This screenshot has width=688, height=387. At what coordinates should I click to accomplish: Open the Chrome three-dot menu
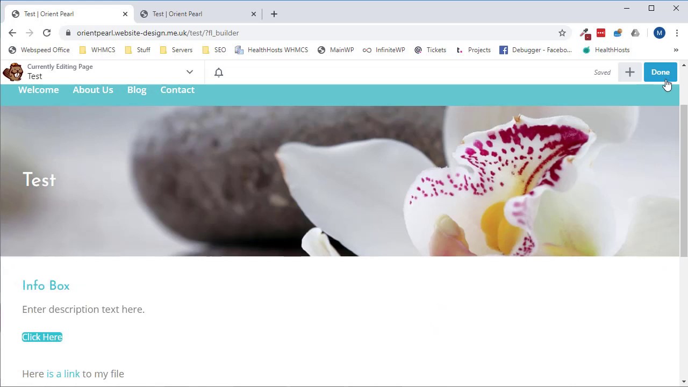677,33
